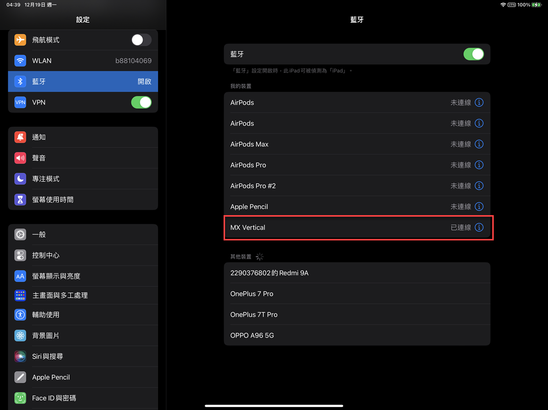Viewport: 548px width, 410px height.
Task: Tap the 控制中心 switches icon
Action: [20, 256]
